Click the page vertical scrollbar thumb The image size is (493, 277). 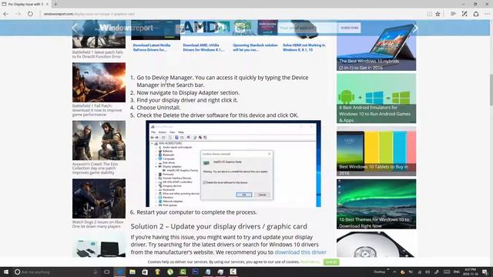(491, 89)
